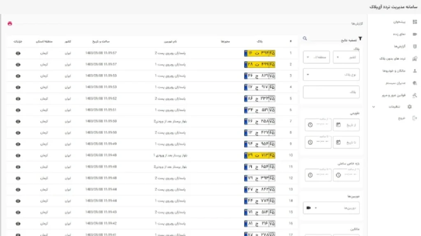Click the eye icon in row 5

pyautogui.click(x=18, y=99)
